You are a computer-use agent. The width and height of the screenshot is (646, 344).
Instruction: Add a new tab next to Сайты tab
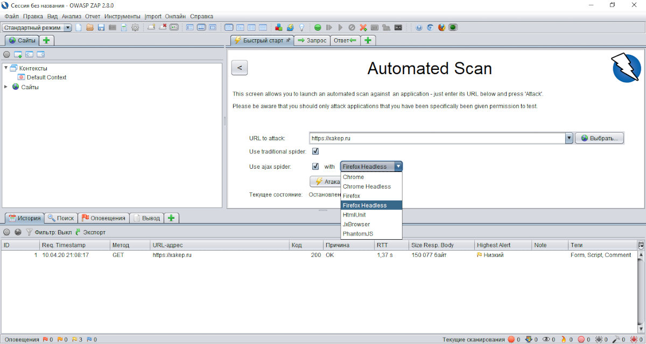tap(46, 40)
